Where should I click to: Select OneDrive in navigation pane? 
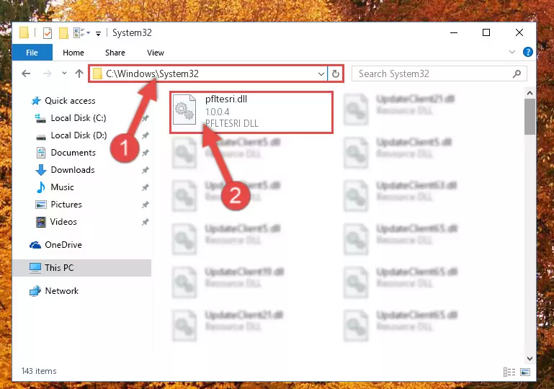pyautogui.click(x=63, y=245)
